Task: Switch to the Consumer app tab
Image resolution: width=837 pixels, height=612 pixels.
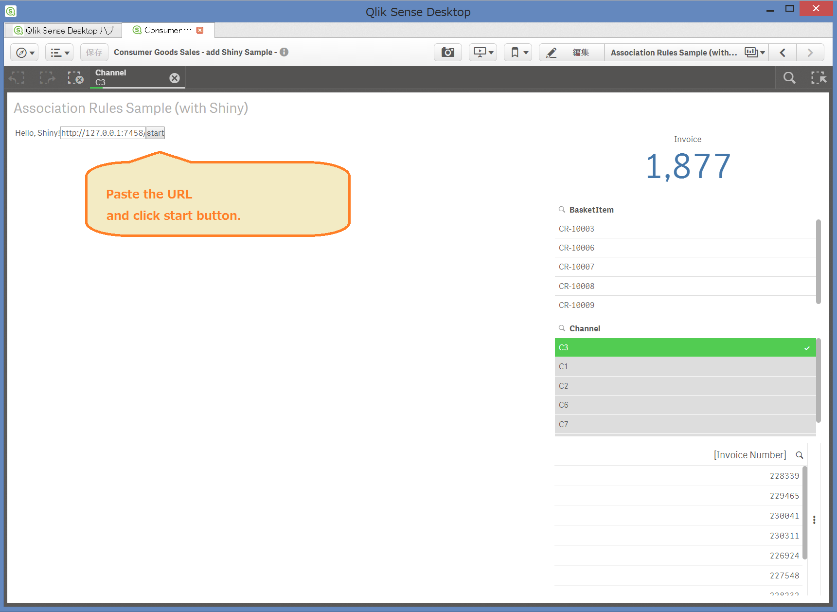Action: [163, 30]
